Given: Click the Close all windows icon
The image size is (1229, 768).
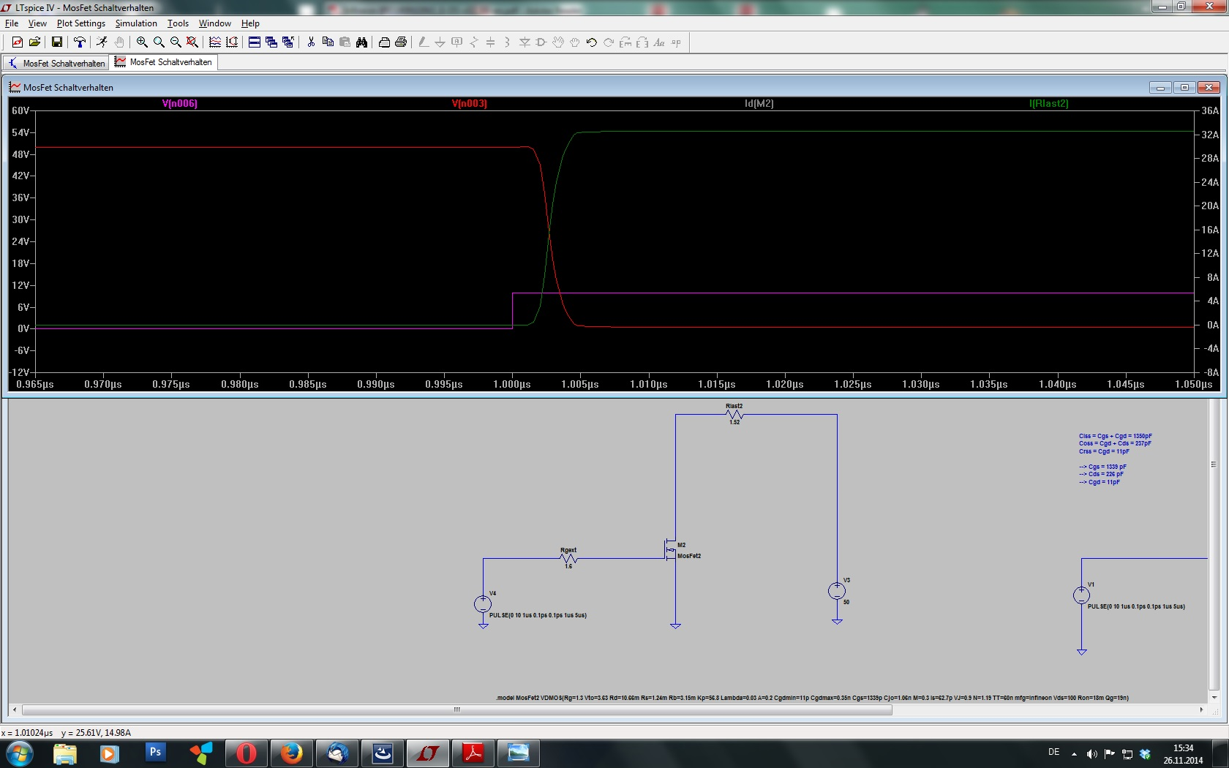Looking at the screenshot, I should click(x=288, y=42).
